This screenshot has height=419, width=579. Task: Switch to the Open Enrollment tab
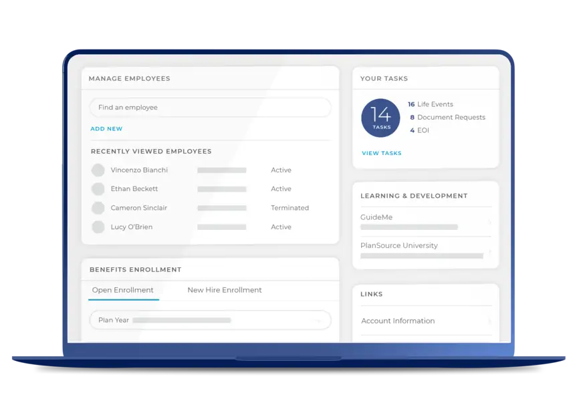pos(123,290)
